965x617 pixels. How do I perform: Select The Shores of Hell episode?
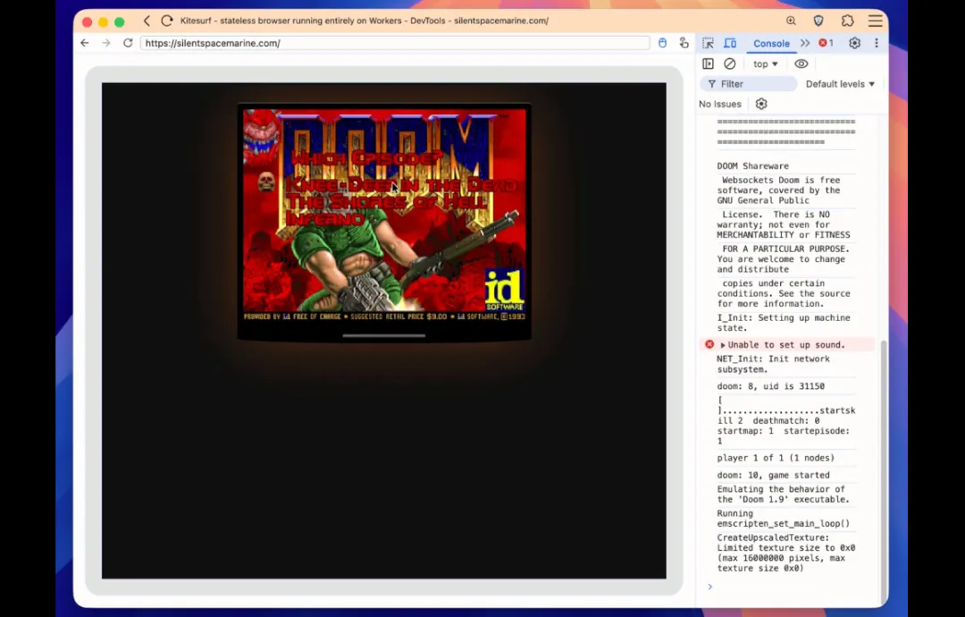(386, 201)
